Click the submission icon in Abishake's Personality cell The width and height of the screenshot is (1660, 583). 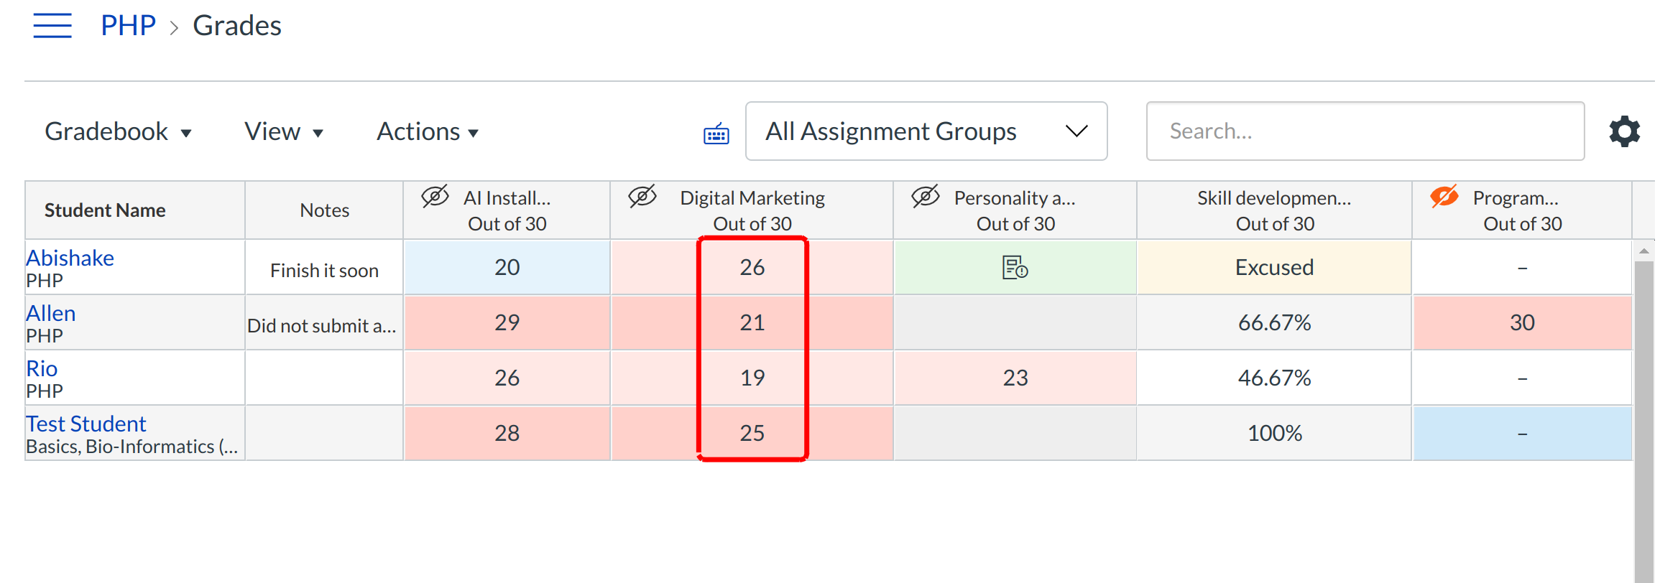(x=1015, y=268)
